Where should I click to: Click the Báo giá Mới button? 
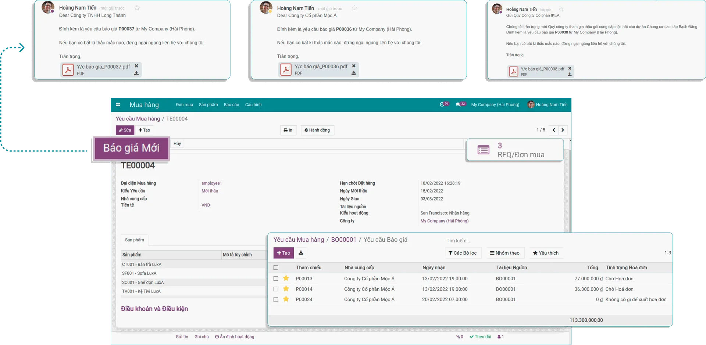coord(131,148)
